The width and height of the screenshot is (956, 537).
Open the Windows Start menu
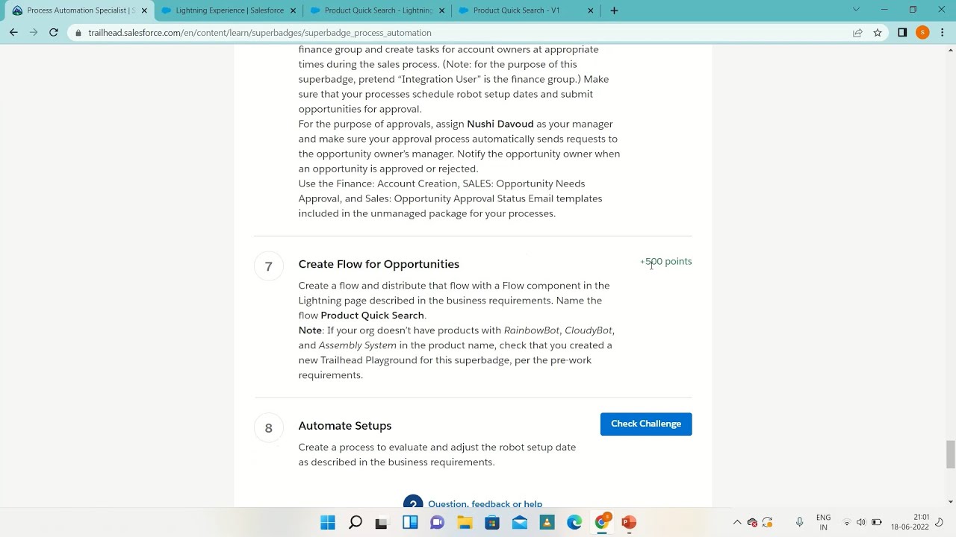(x=328, y=522)
